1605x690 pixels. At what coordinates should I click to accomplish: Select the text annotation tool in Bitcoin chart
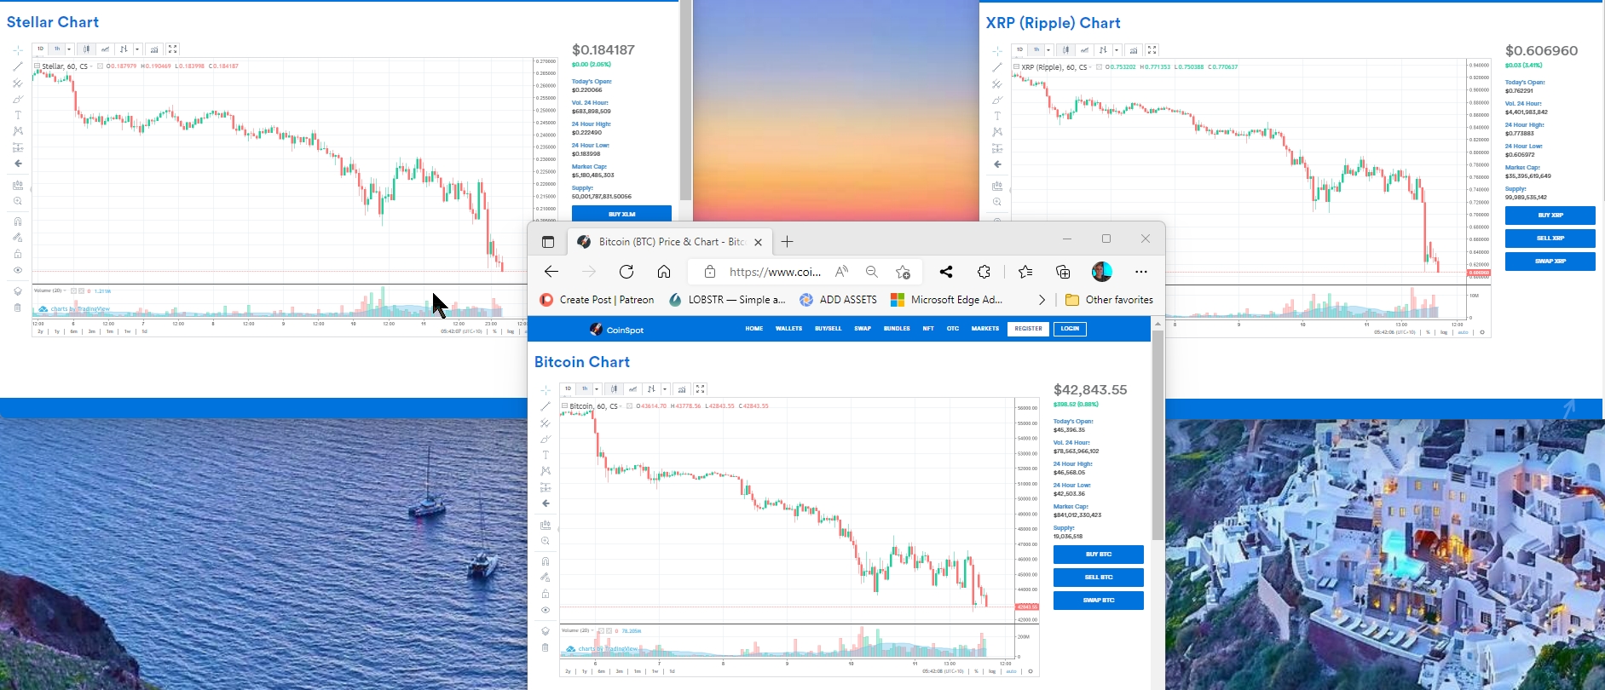(x=546, y=455)
